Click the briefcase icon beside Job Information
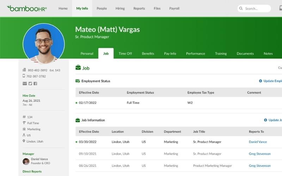 [x=78, y=120]
